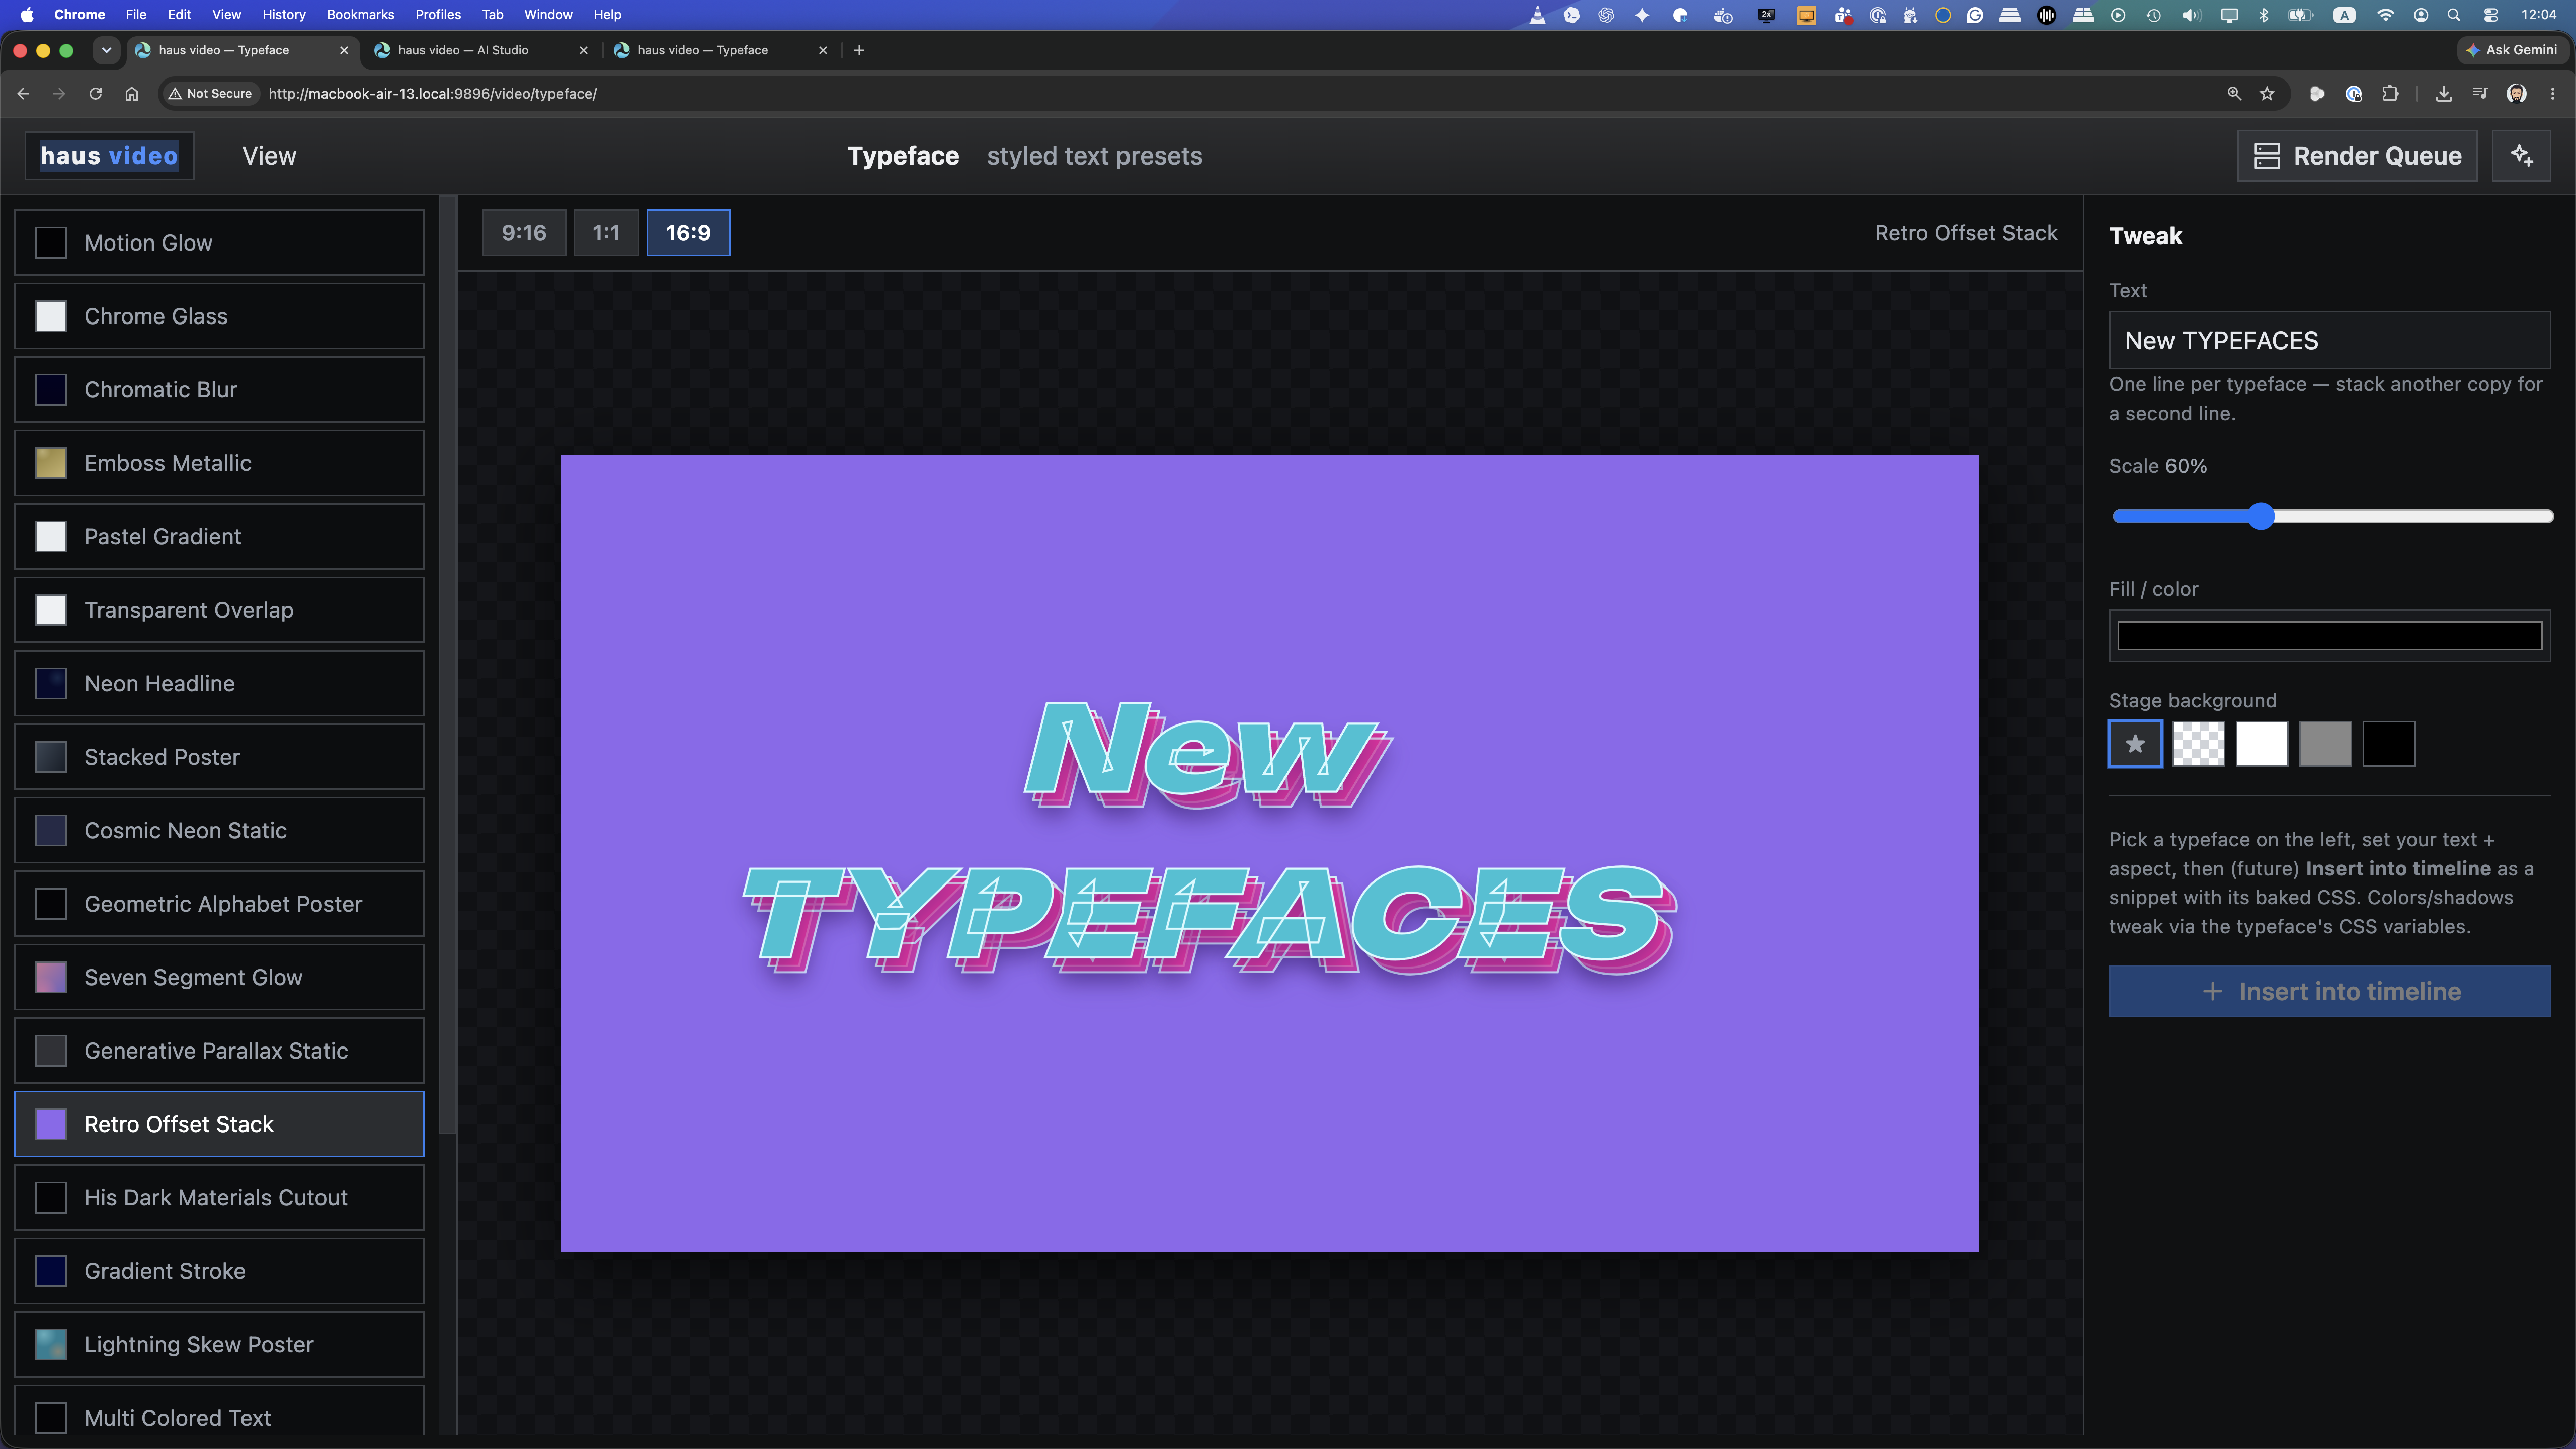This screenshot has height=1449, width=2576.
Task: Open the Bluetooth status icon
Action: click(2264, 14)
